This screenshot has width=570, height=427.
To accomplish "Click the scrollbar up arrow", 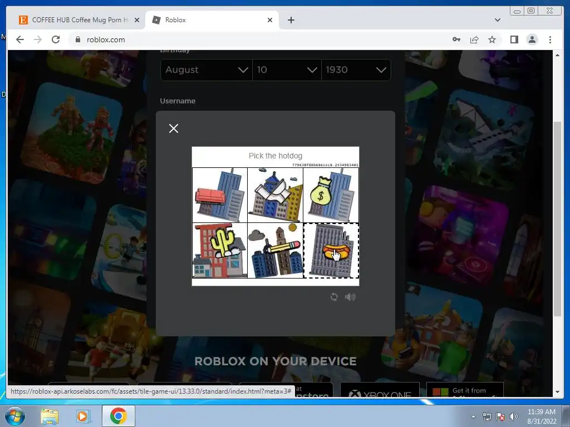I will (x=557, y=55).
